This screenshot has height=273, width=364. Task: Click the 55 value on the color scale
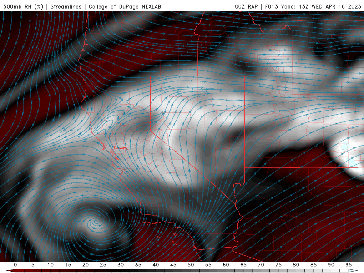208,265
